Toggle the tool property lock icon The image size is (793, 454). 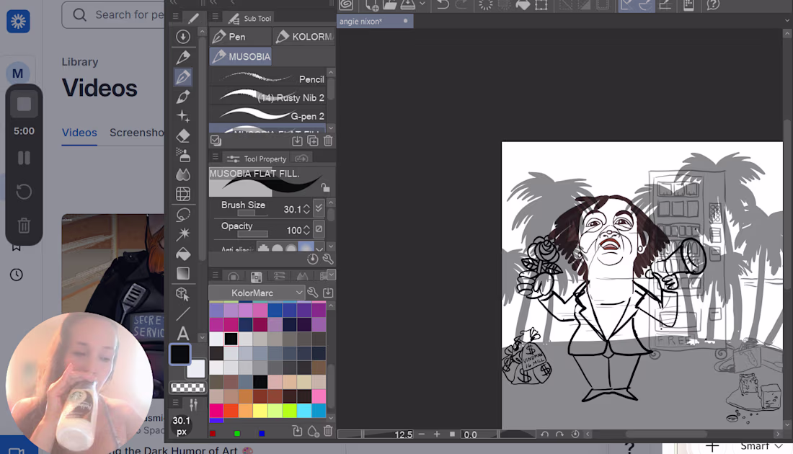[x=325, y=187]
